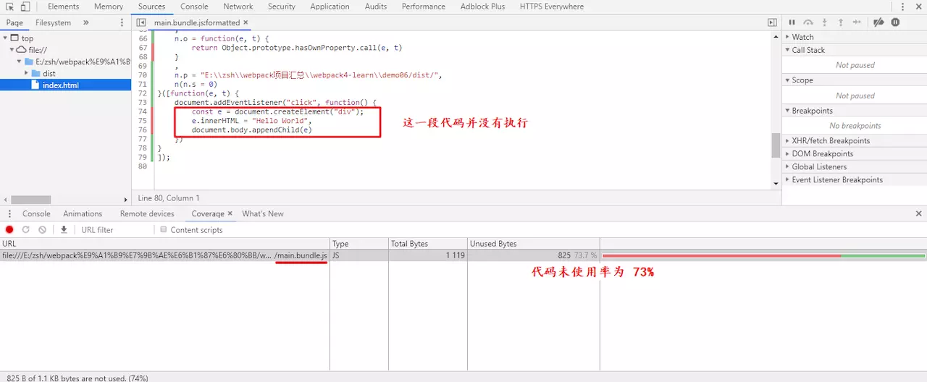Hide the navigator with the sidebar toggle
Screen dimensions: 927x382
[141, 22]
